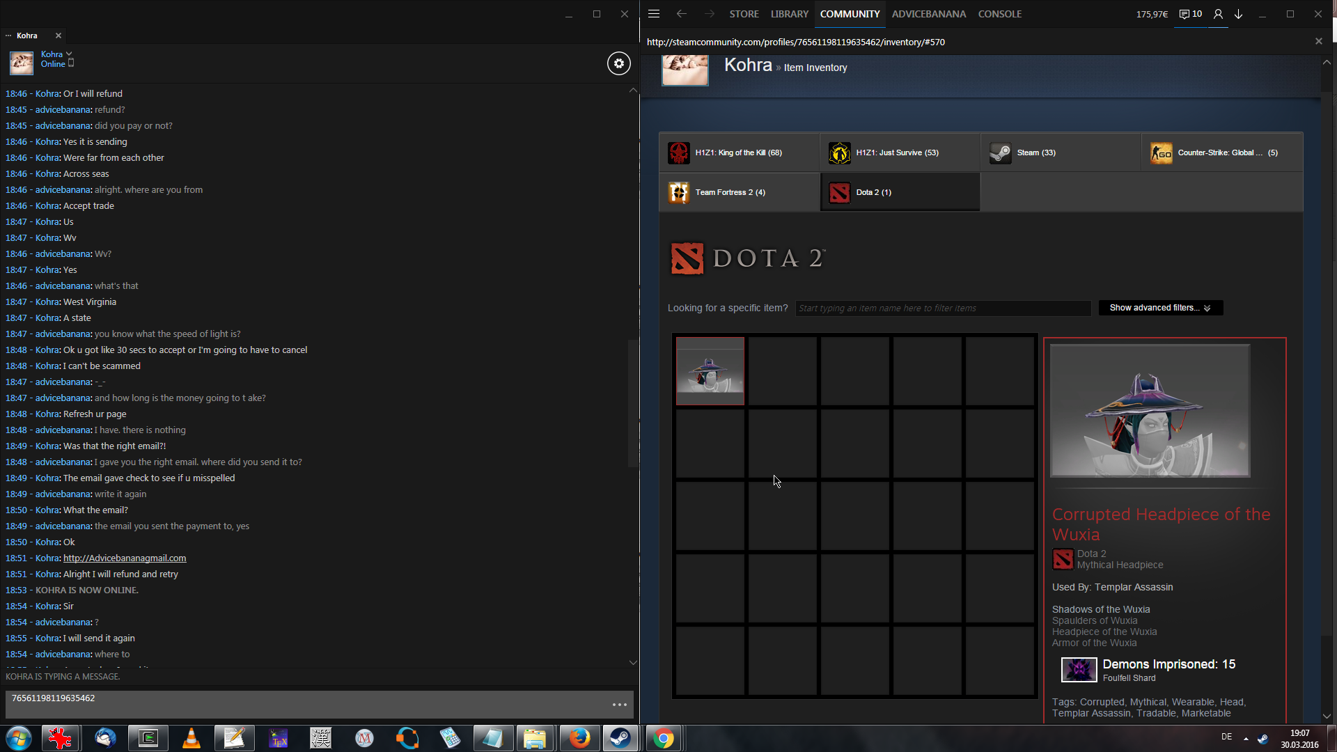
Task: Open the downloads arrow icon
Action: tap(1238, 14)
